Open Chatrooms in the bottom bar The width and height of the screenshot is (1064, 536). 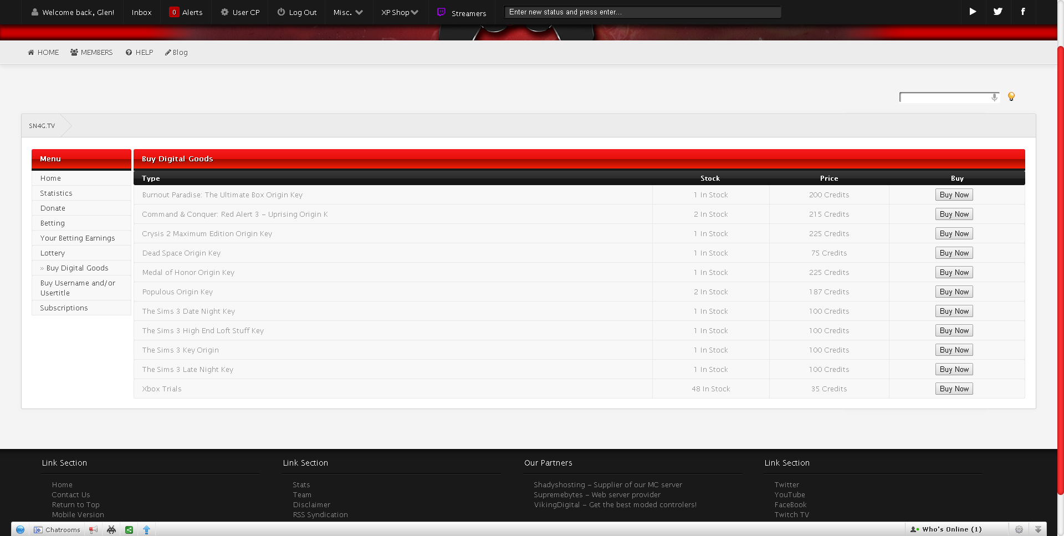pyautogui.click(x=57, y=530)
